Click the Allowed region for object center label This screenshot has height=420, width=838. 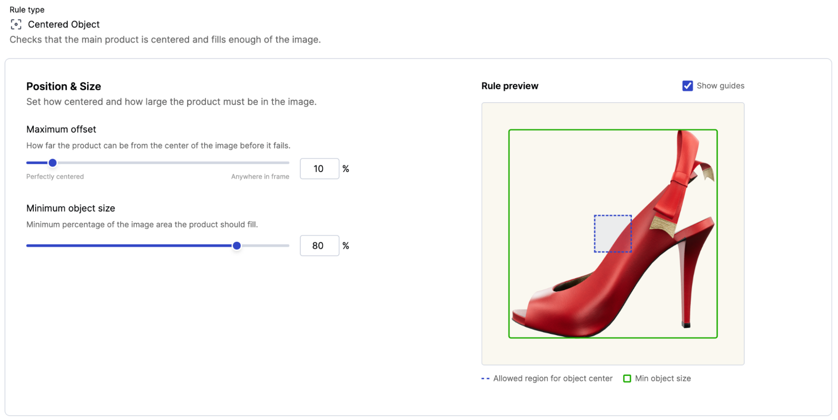coord(553,378)
